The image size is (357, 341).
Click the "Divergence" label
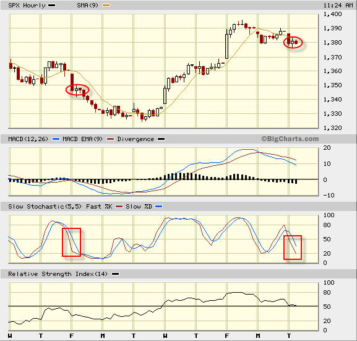click(135, 139)
